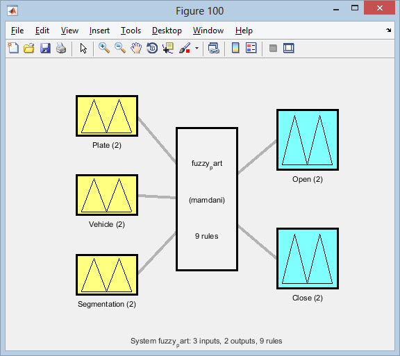Save the figure using the floppy disk icon

(x=45, y=48)
